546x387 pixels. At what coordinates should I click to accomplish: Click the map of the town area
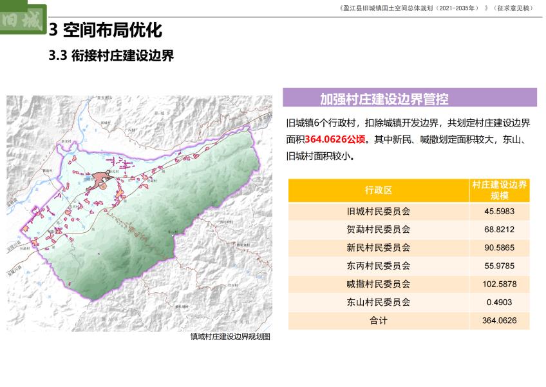click(x=139, y=213)
